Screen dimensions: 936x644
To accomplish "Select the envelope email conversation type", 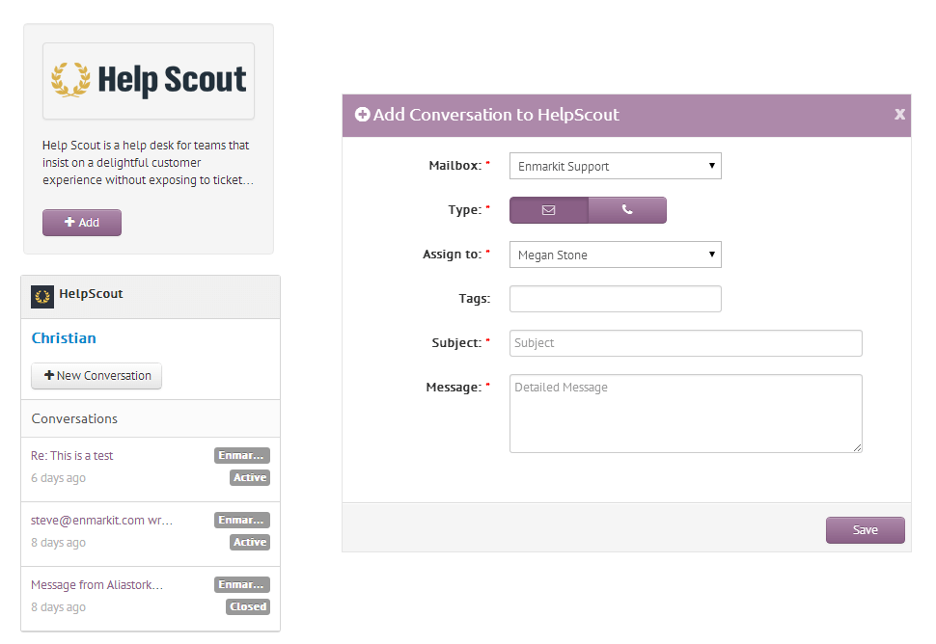I will [548, 209].
